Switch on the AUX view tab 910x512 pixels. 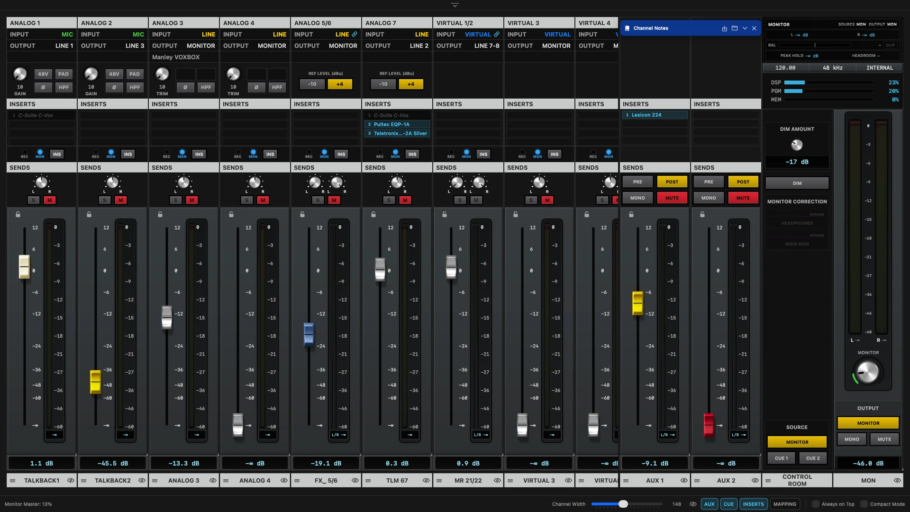[x=709, y=504]
